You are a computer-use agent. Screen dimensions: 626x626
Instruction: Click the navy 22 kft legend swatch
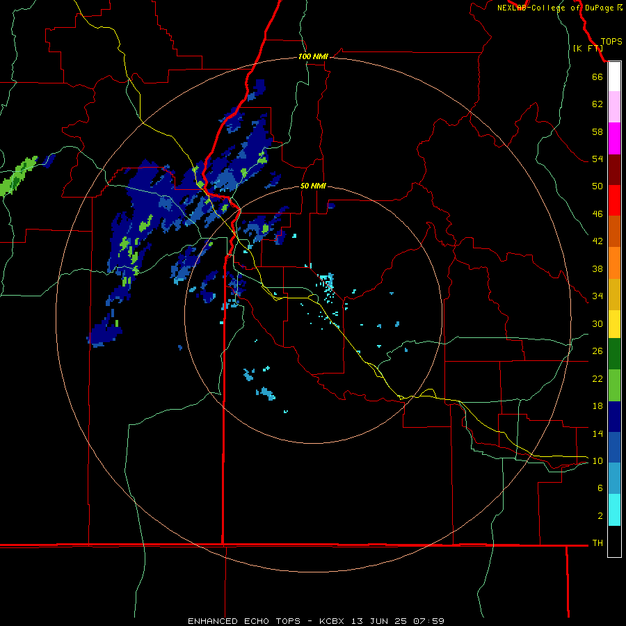[614, 417]
